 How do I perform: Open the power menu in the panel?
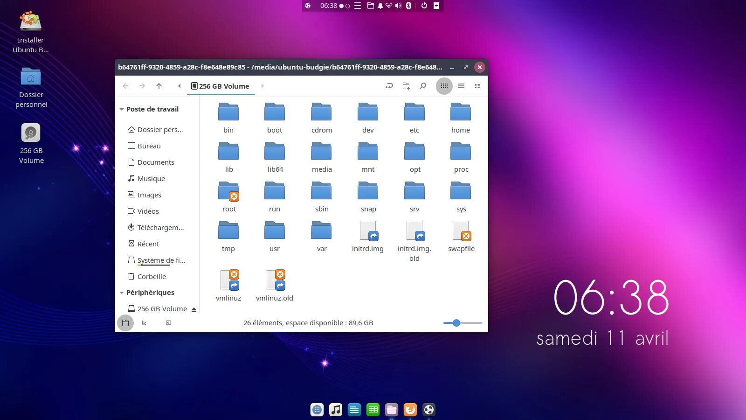[x=424, y=6]
